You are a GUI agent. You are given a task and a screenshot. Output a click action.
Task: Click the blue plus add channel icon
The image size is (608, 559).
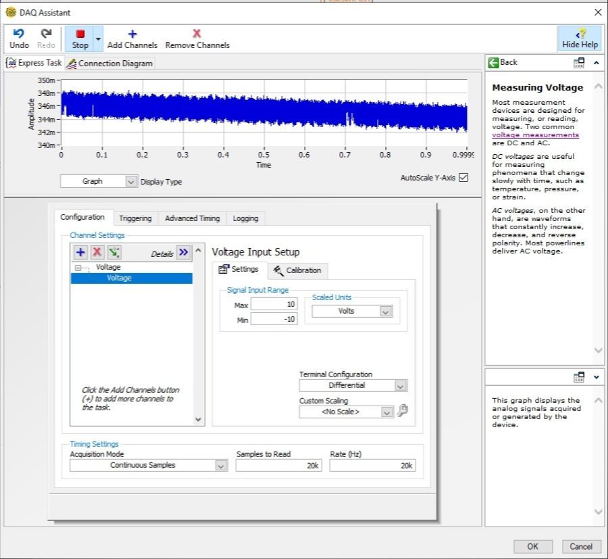pos(80,252)
